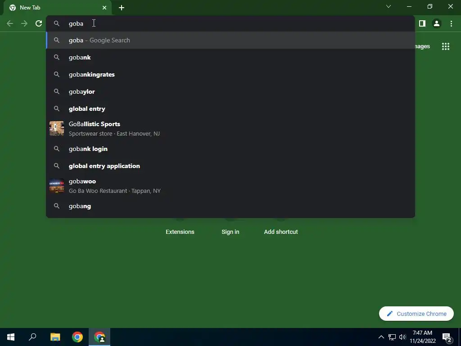The height and width of the screenshot is (346, 461).
Task: Click into the address bar with goba
Action: (x=230, y=23)
